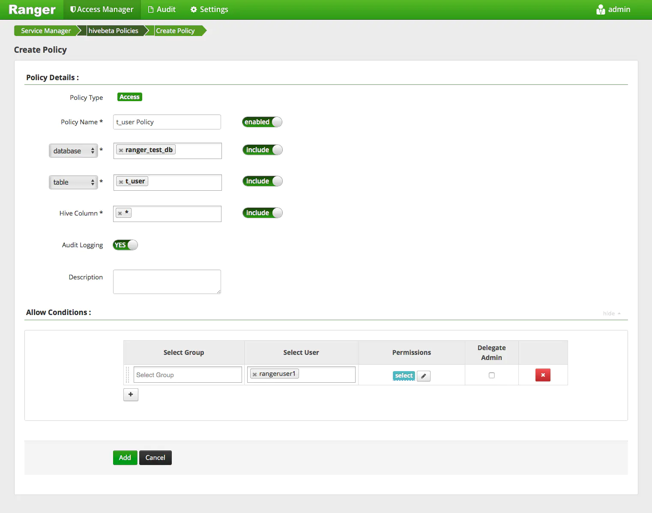Viewport: 652px width, 513px height.
Task: Open the Settings menu
Action: tap(209, 9)
